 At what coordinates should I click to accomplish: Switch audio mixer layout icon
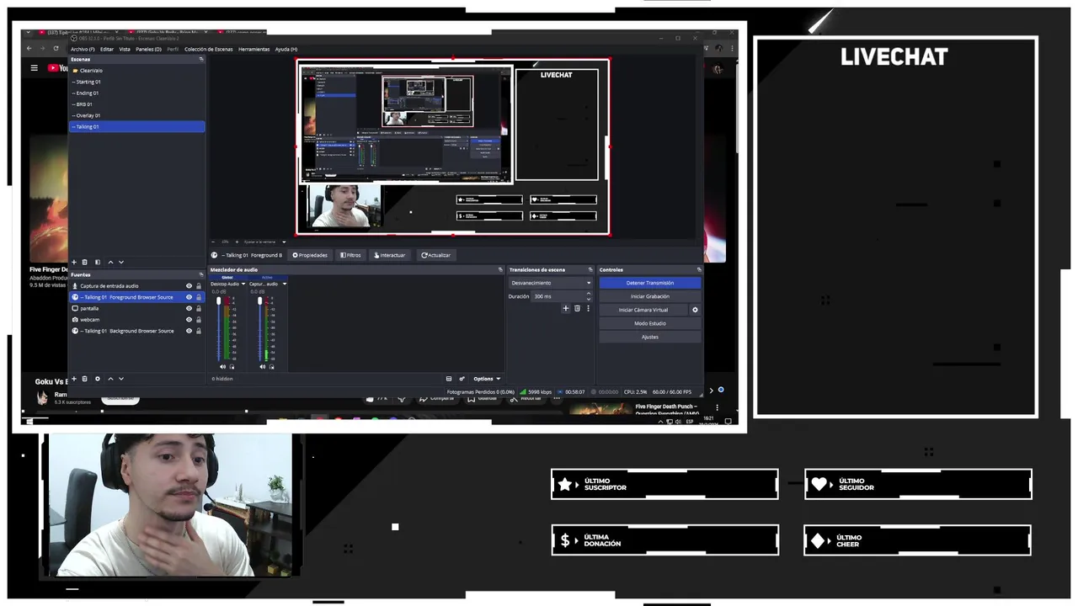tap(449, 379)
